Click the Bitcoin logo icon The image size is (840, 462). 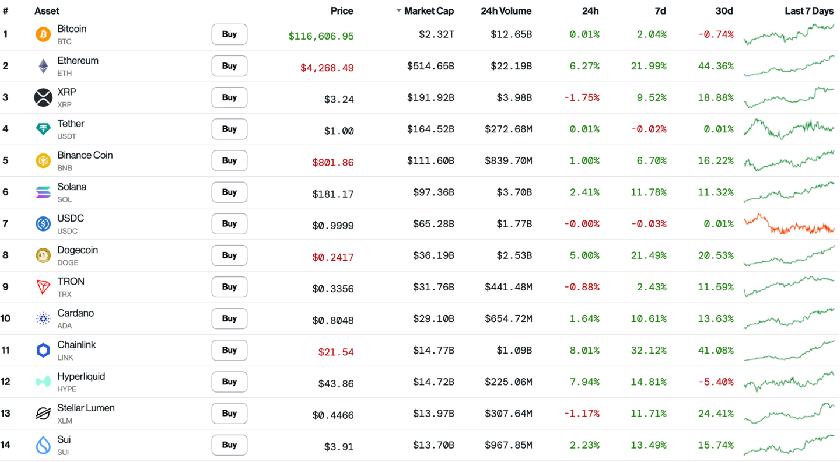click(43, 34)
